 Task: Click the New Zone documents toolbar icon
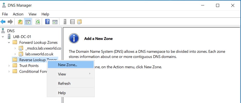tap(79, 22)
